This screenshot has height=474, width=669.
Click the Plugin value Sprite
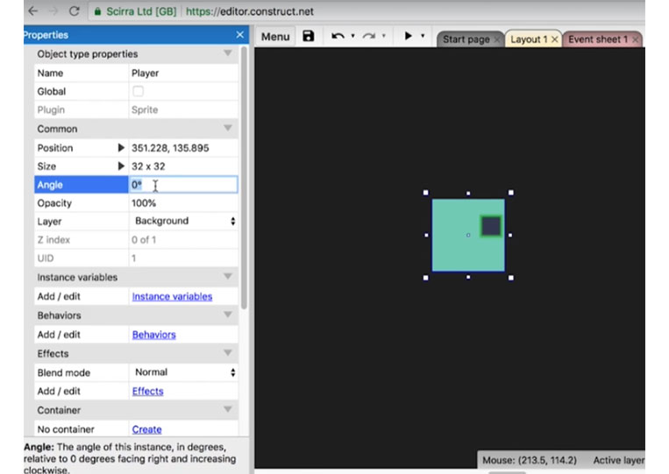point(145,110)
